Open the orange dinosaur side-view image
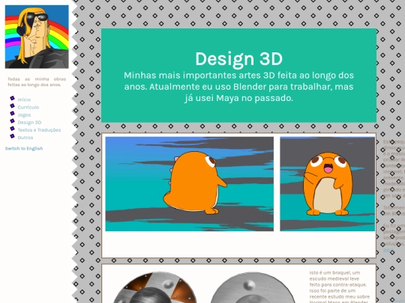Image resolution: width=405 pixels, height=303 pixels. [189, 184]
